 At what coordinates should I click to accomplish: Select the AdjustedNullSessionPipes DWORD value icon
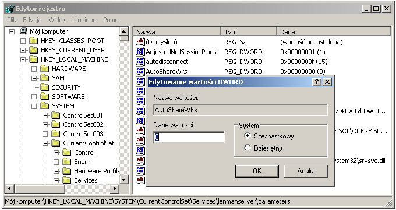pyautogui.click(x=140, y=52)
